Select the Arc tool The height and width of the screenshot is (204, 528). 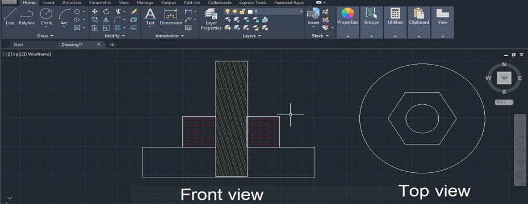(x=64, y=18)
